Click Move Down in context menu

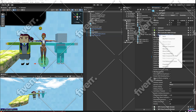point(166,51)
